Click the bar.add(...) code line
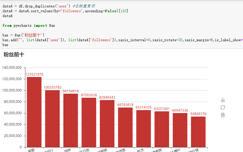 122,40
